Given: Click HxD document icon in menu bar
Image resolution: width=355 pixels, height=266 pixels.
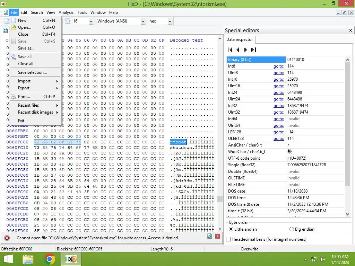Looking at the screenshot, I should click(6, 12).
